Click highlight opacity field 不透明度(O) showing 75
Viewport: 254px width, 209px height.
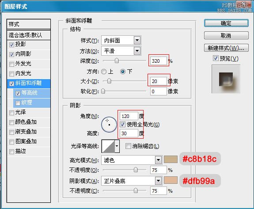tap(159, 170)
